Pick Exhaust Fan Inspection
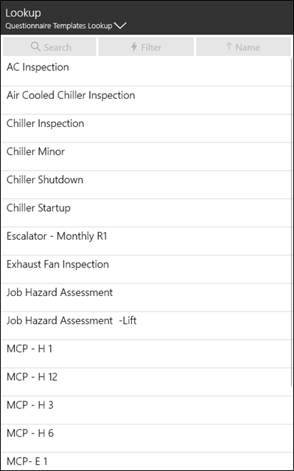Image resolution: width=294 pixels, height=471 pixels. 146,269
